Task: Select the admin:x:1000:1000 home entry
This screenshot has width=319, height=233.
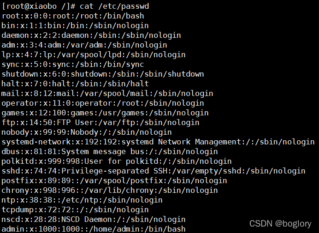Action: click(x=94, y=229)
